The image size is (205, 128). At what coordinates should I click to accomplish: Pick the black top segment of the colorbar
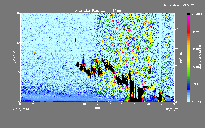coord(188,14)
